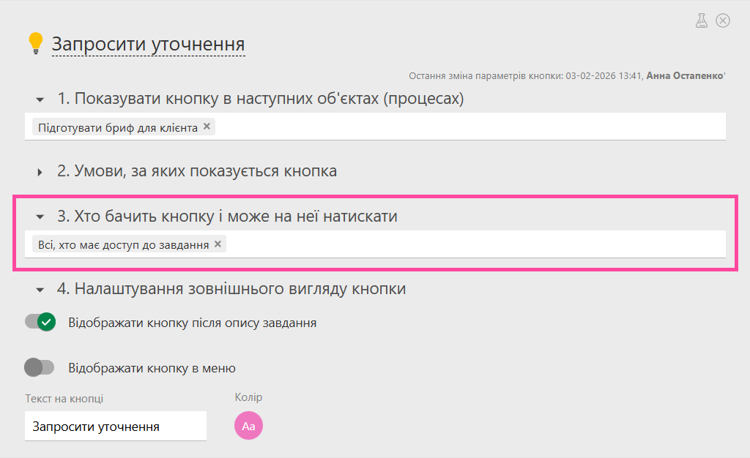The width and height of the screenshot is (750, 458).
Task: Expand section 2 'Умови' using its arrow
Action: (40, 172)
